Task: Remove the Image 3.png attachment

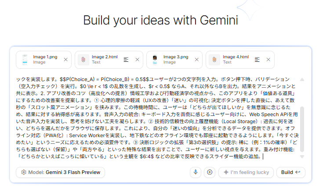Action: tap(197, 60)
